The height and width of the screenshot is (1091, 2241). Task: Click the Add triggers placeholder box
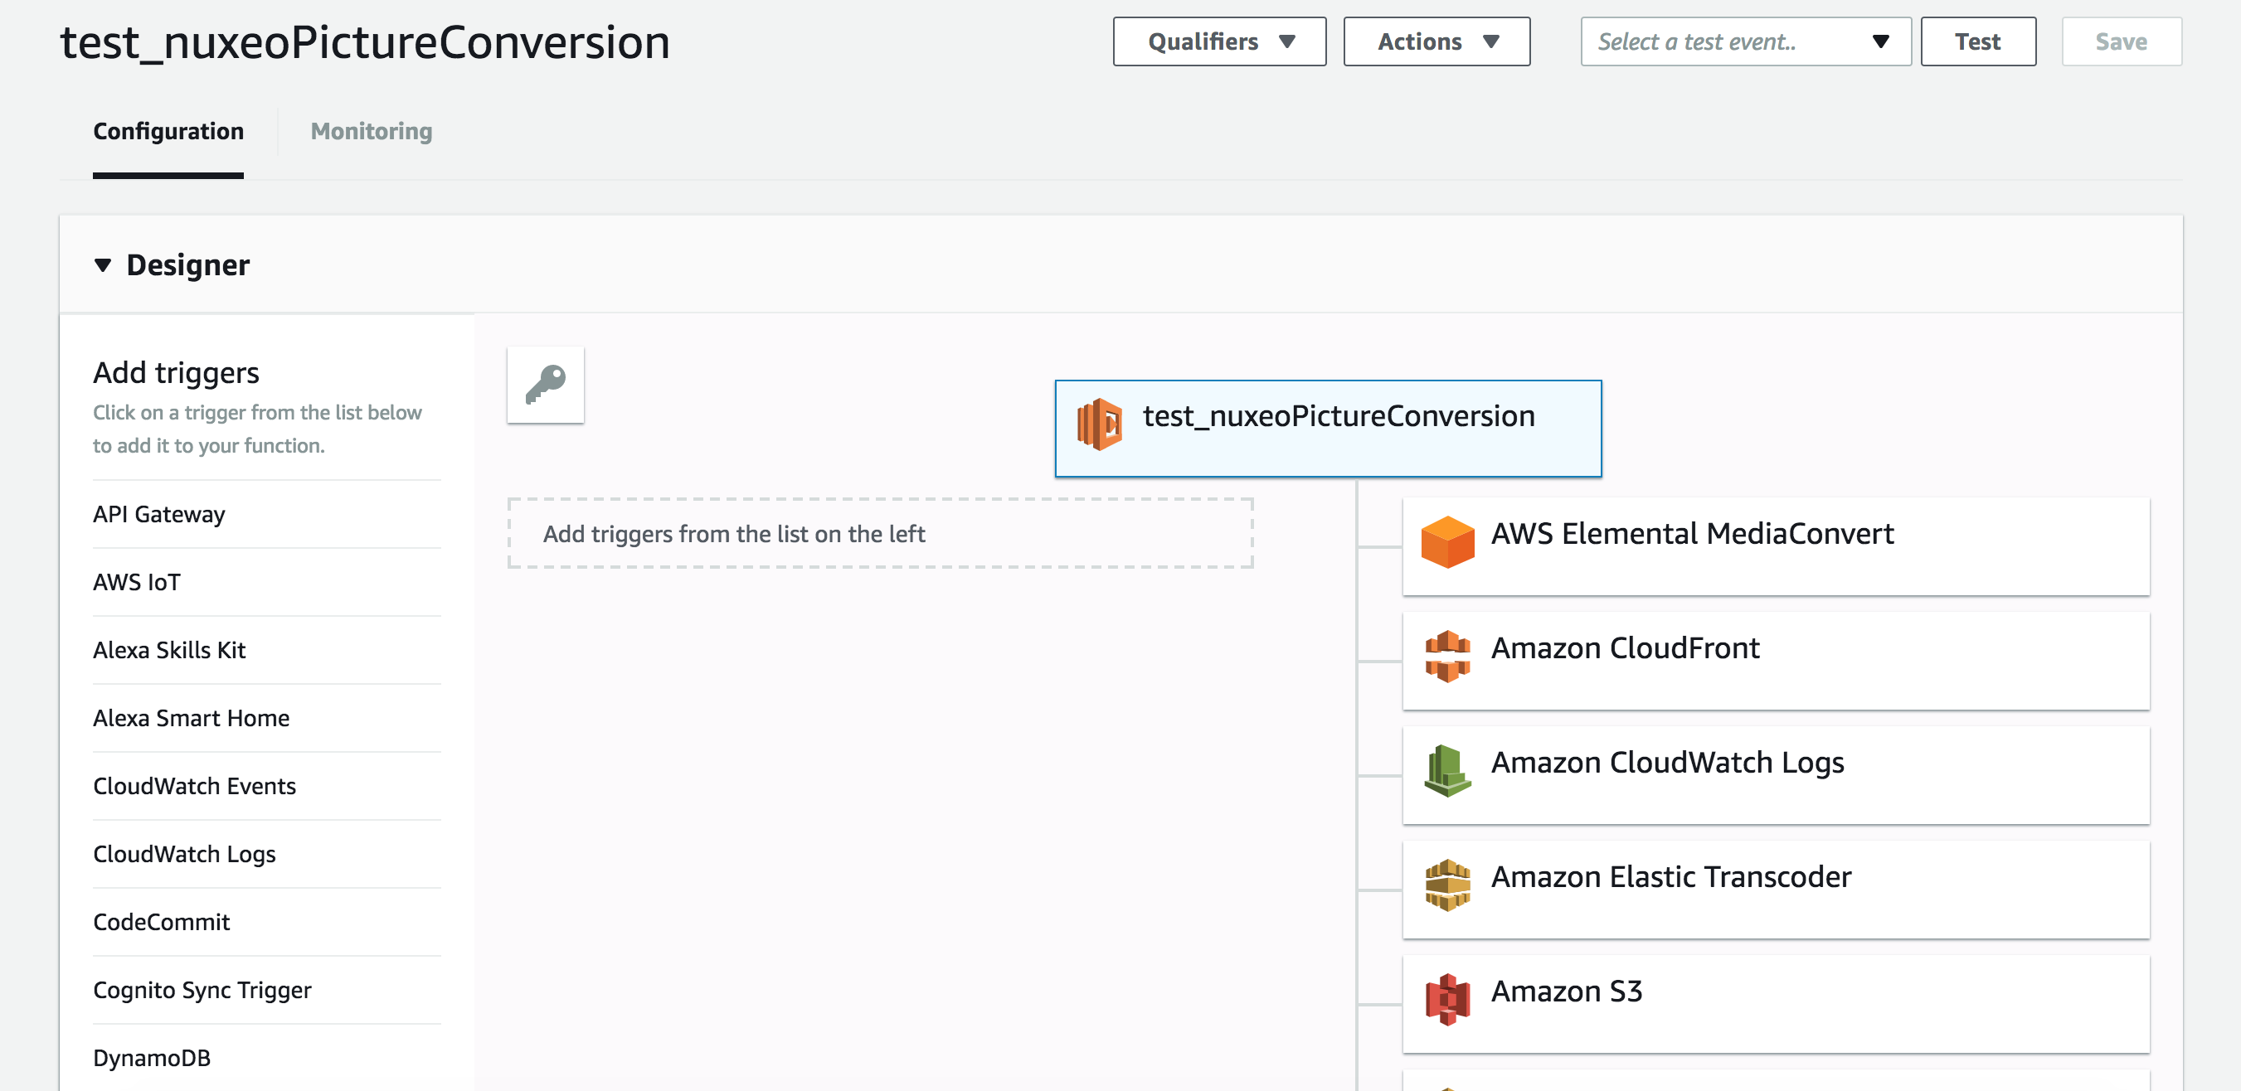(881, 534)
